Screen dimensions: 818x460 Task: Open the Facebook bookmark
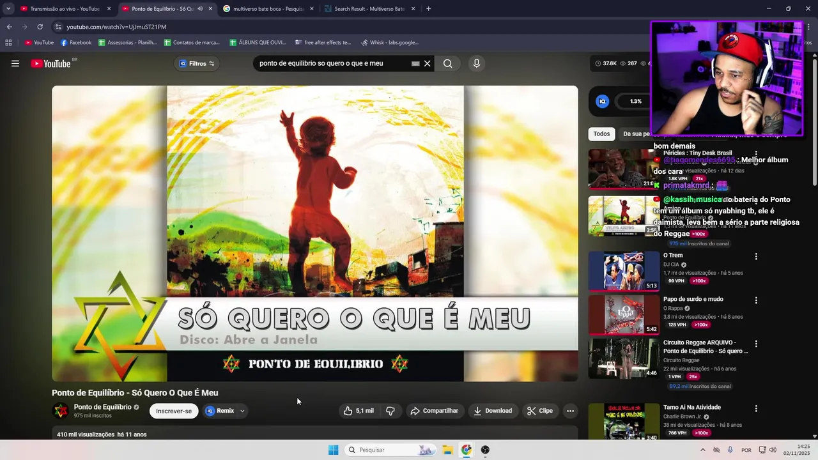click(76, 43)
